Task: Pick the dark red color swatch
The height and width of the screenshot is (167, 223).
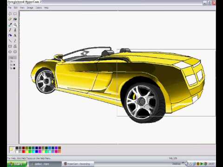Action: pyautogui.click(x=23, y=148)
